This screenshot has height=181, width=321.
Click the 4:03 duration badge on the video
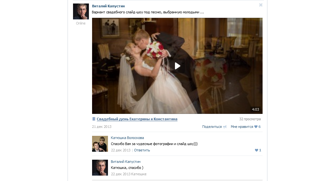pos(255,109)
